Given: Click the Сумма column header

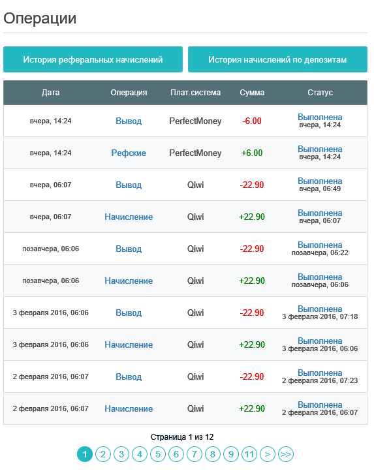Looking at the screenshot, I should (252, 93).
